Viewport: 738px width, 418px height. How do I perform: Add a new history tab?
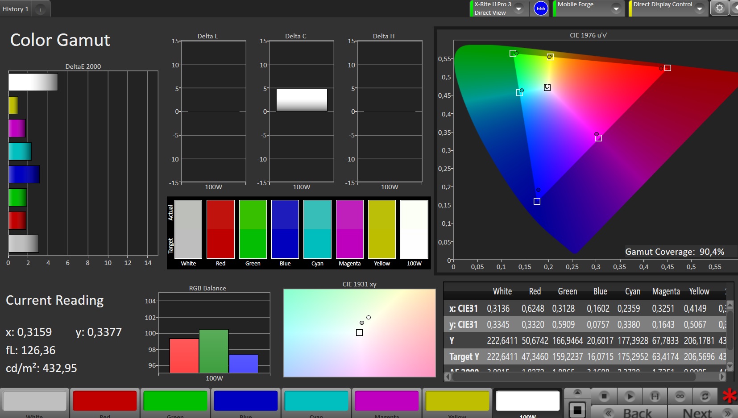[x=40, y=9]
